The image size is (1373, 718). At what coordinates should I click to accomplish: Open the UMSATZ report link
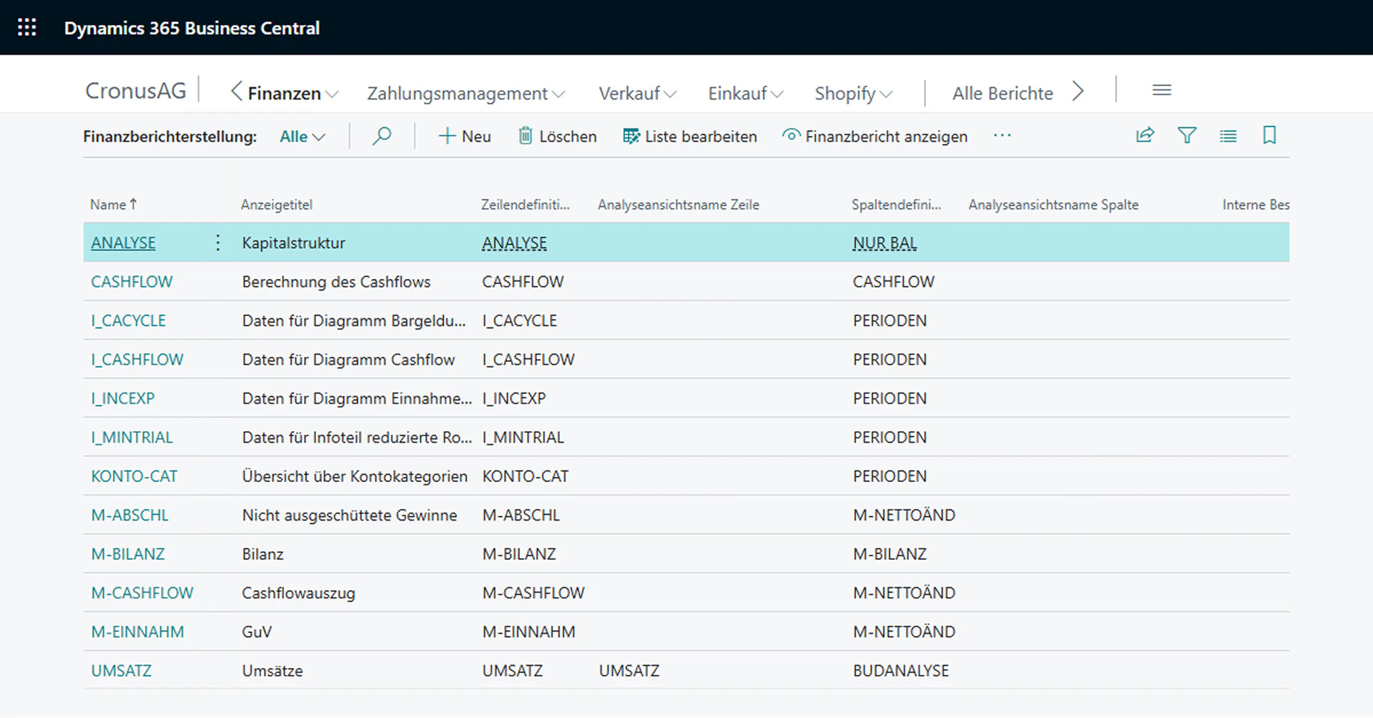coord(121,671)
